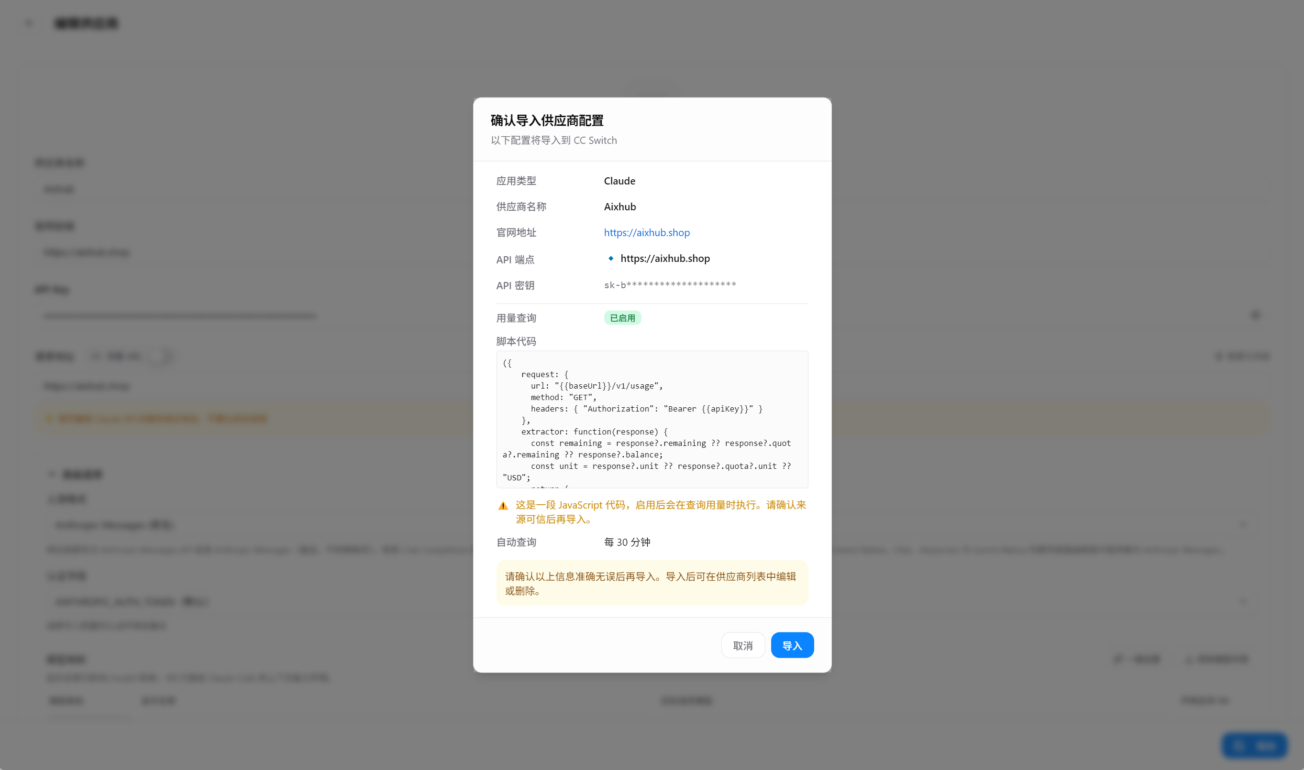
Task: Click the 已启用 enabled badge
Action: 622,318
